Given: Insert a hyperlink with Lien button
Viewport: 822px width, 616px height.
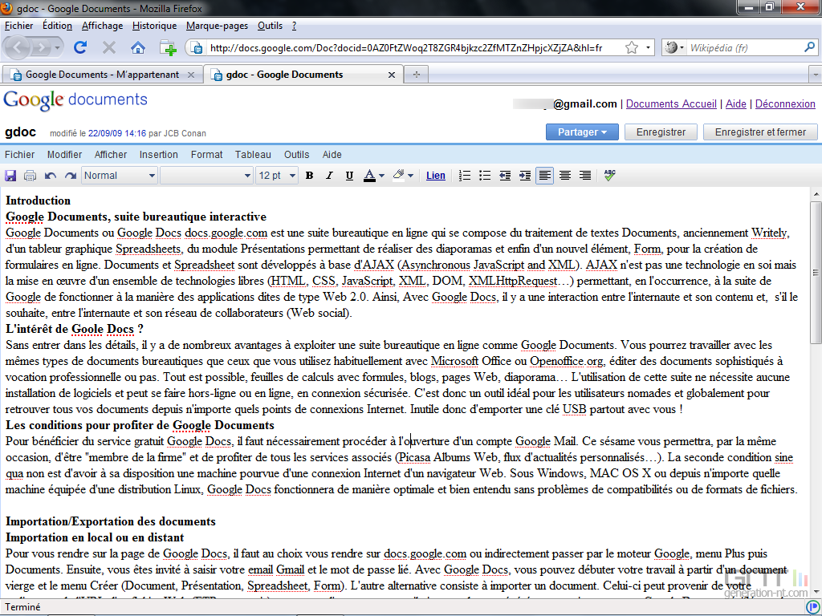Looking at the screenshot, I should point(436,176).
